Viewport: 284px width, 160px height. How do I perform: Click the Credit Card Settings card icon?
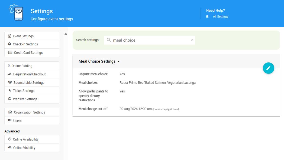[10, 52]
